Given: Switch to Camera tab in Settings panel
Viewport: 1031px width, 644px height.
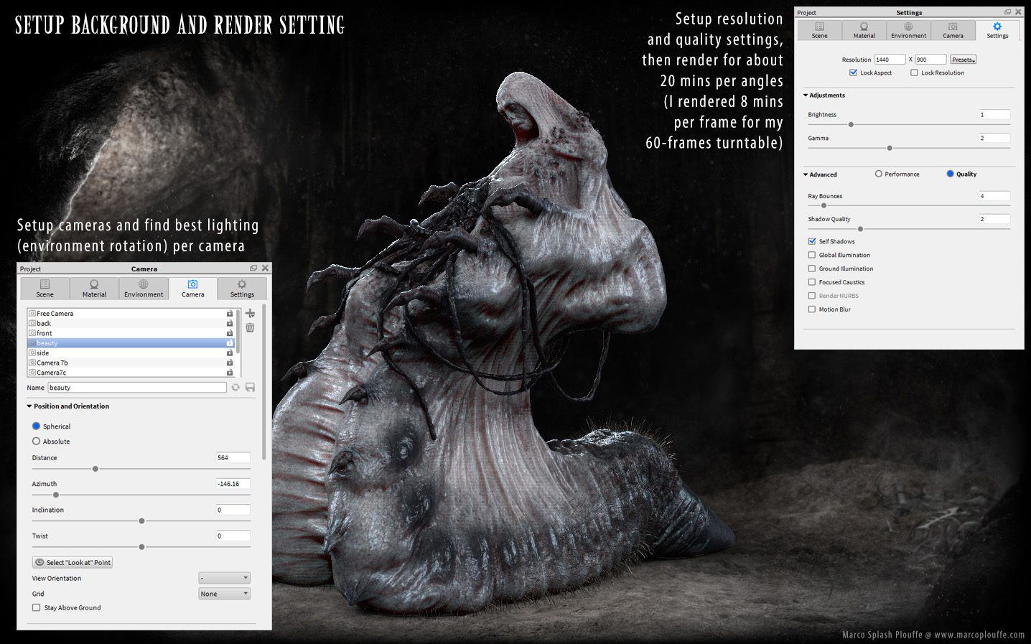Looking at the screenshot, I should pyautogui.click(x=953, y=30).
